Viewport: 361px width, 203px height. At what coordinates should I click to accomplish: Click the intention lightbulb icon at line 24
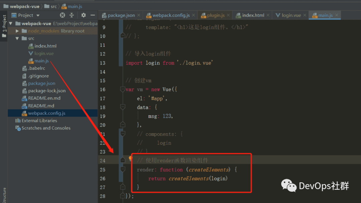click(131, 158)
